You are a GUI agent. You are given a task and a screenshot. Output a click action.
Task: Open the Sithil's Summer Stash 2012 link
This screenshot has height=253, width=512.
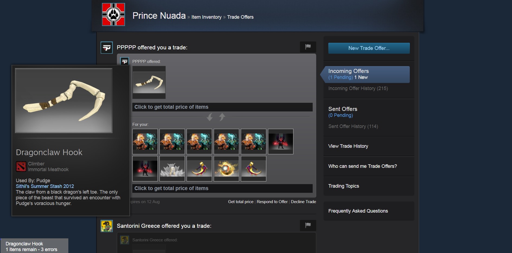[45, 186]
